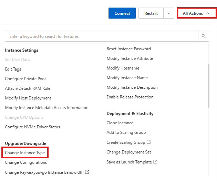Click the Restart button

pos(151,13)
